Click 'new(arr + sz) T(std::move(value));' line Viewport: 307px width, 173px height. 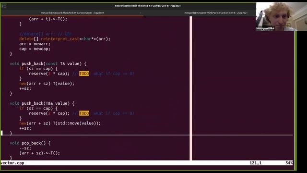(60, 123)
